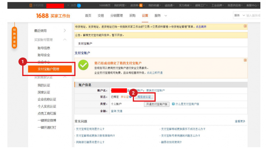Click the orange 切换卖家版 side tab
Viewport: 266px width, 149px height.
[x=15, y=38]
